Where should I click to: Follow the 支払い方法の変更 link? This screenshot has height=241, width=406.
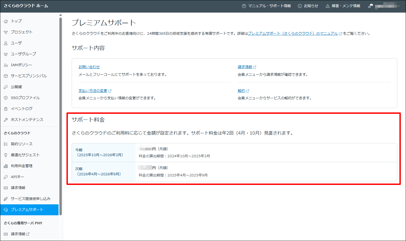click(93, 91)
